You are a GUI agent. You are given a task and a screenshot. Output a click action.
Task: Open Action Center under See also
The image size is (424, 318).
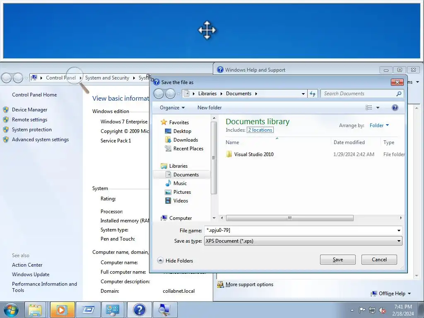pos(27,265)
